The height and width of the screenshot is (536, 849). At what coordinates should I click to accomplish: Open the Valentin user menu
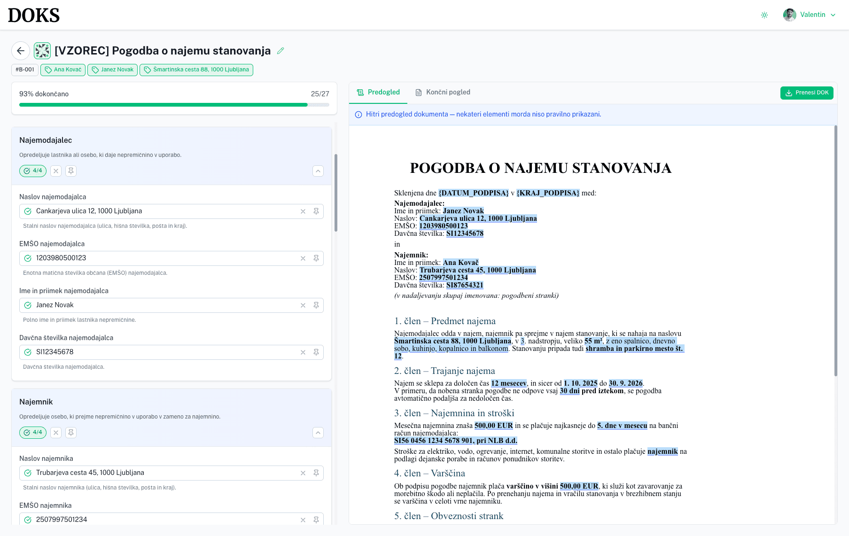[810, 15]
